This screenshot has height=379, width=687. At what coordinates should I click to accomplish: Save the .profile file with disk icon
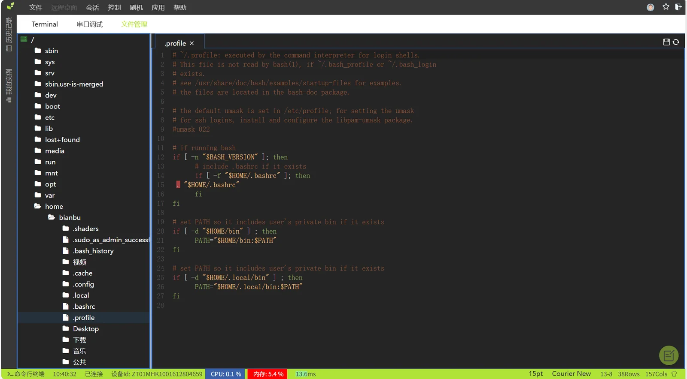[x=666, y=42]
